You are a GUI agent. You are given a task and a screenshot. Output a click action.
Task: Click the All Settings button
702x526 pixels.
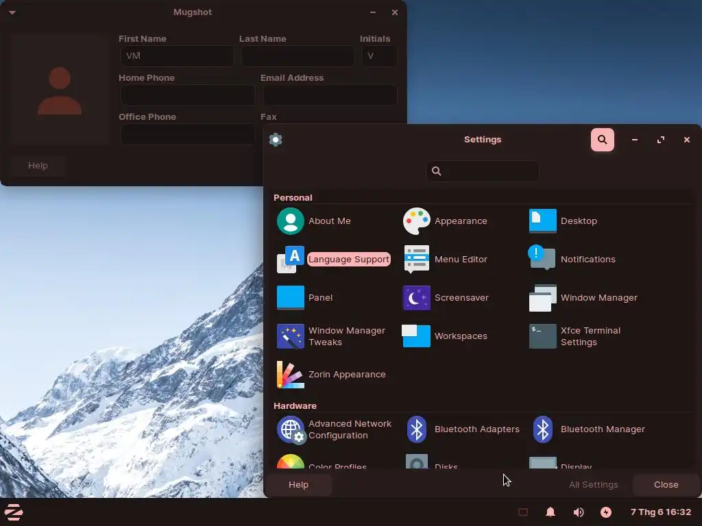[593, 484]
